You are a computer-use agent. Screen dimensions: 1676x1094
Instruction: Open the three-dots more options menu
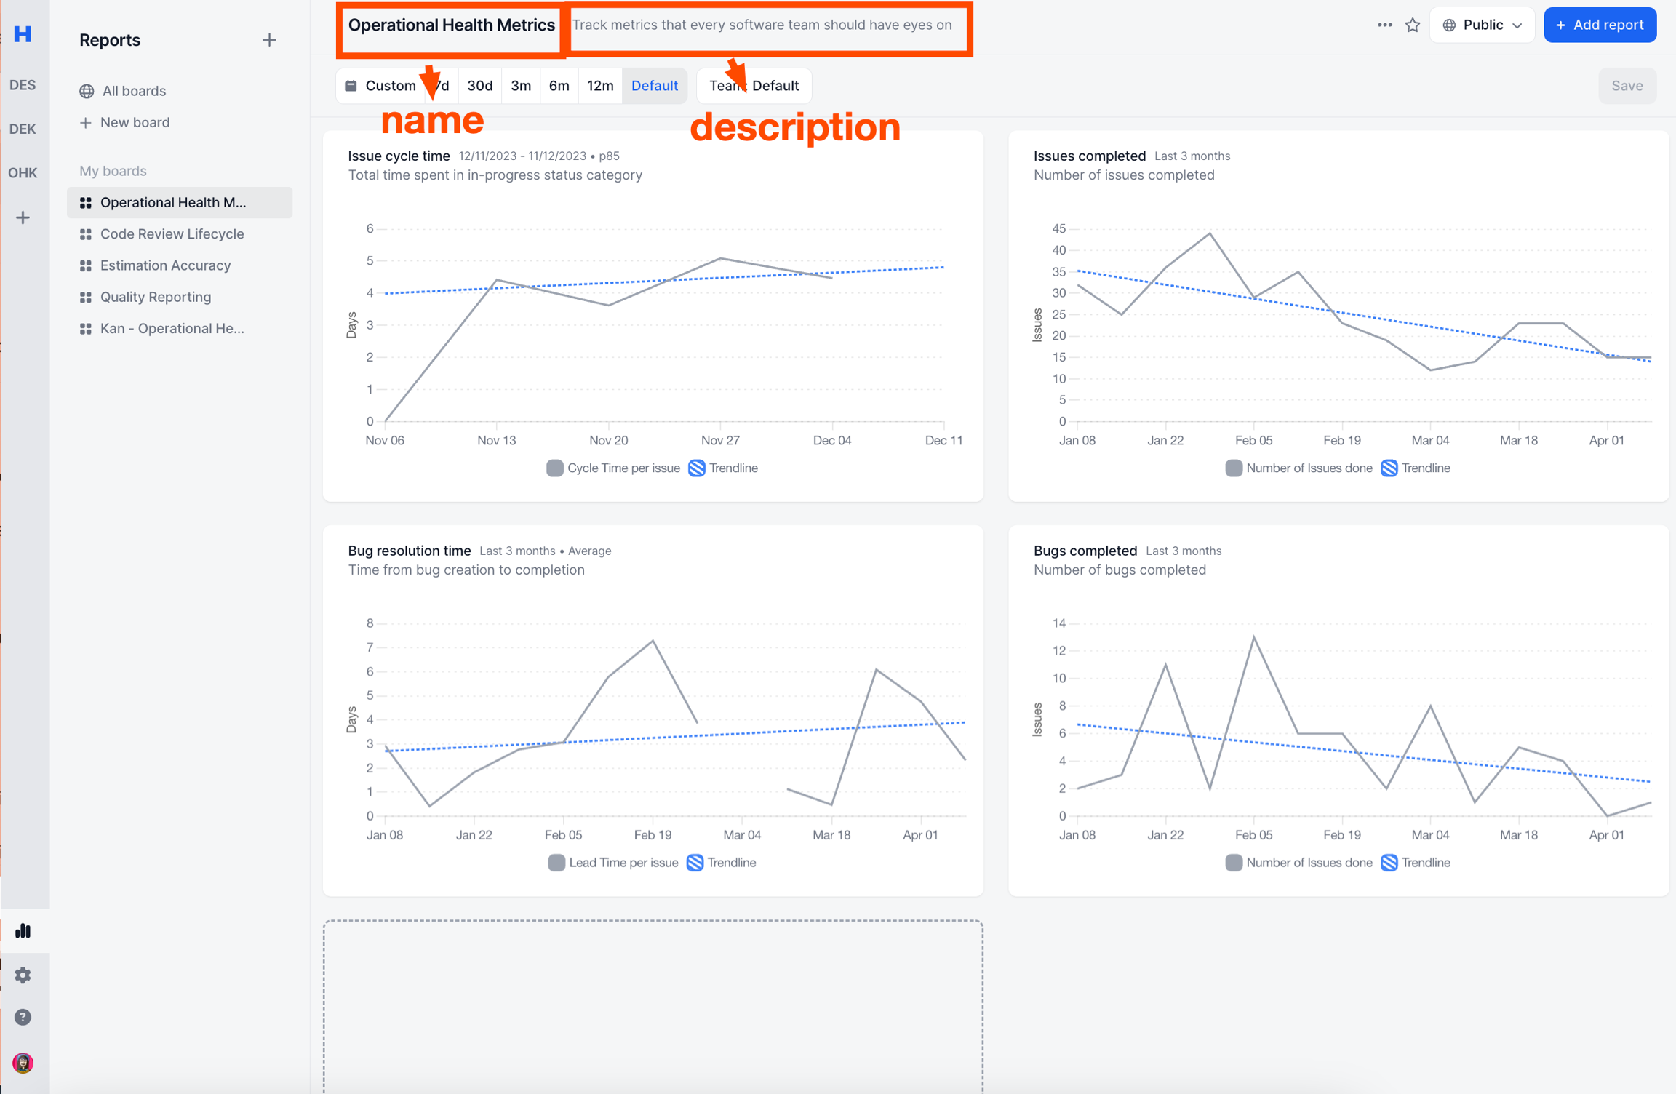1384,25
